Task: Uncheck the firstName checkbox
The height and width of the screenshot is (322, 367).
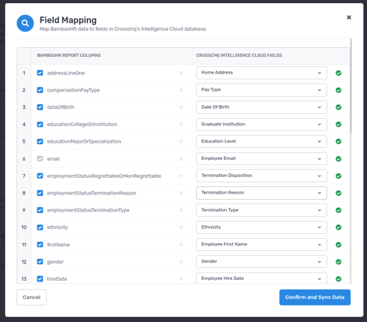Action: click(x=40, y=245)
